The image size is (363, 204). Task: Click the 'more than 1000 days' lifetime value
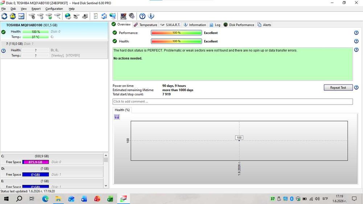pyautogui.click(x=178, y=90)
